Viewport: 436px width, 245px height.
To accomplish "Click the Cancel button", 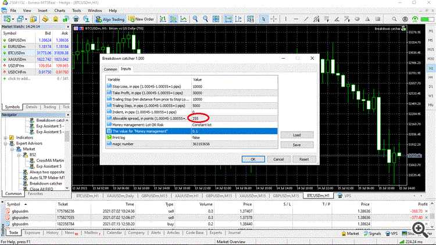I will (x=278, y=159).
